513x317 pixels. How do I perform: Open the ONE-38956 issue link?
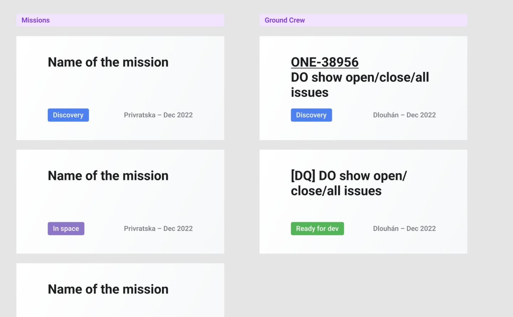(325, 62)
